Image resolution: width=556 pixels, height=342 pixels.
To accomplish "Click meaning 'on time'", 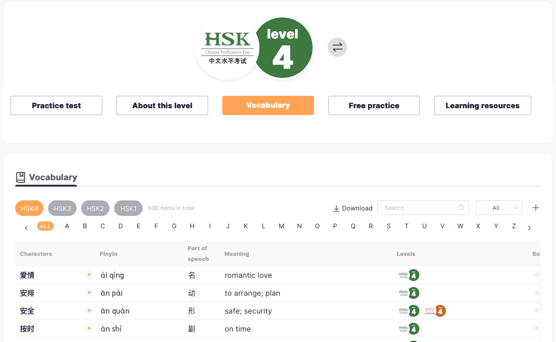I will pos(237,329).
